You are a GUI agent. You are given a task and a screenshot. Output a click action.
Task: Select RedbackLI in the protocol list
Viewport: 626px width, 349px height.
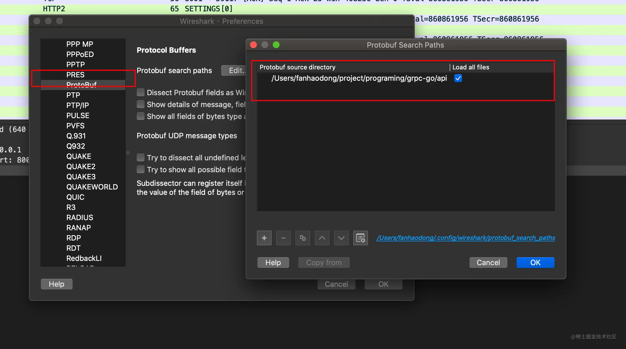83,258
